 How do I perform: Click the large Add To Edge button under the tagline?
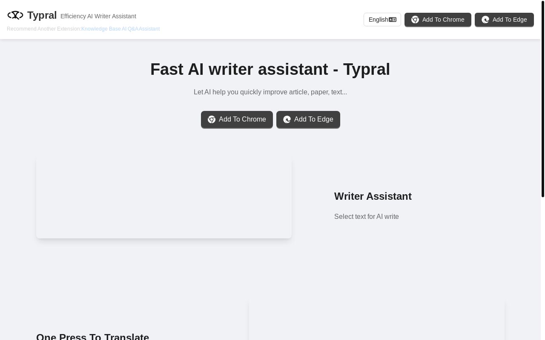[x=308, y=119]
